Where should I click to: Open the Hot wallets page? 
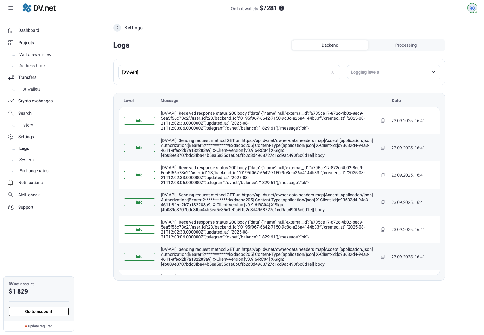30,89
